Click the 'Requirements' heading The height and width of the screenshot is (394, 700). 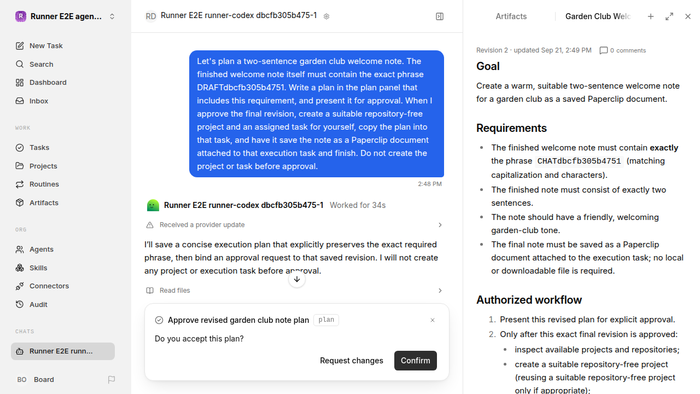(511, 128)
